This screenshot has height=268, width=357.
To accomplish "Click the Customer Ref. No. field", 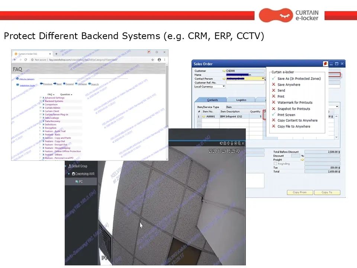I will pos(245,83).
